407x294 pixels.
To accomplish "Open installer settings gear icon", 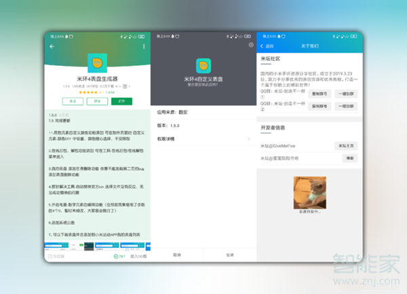I will [251, 45].
